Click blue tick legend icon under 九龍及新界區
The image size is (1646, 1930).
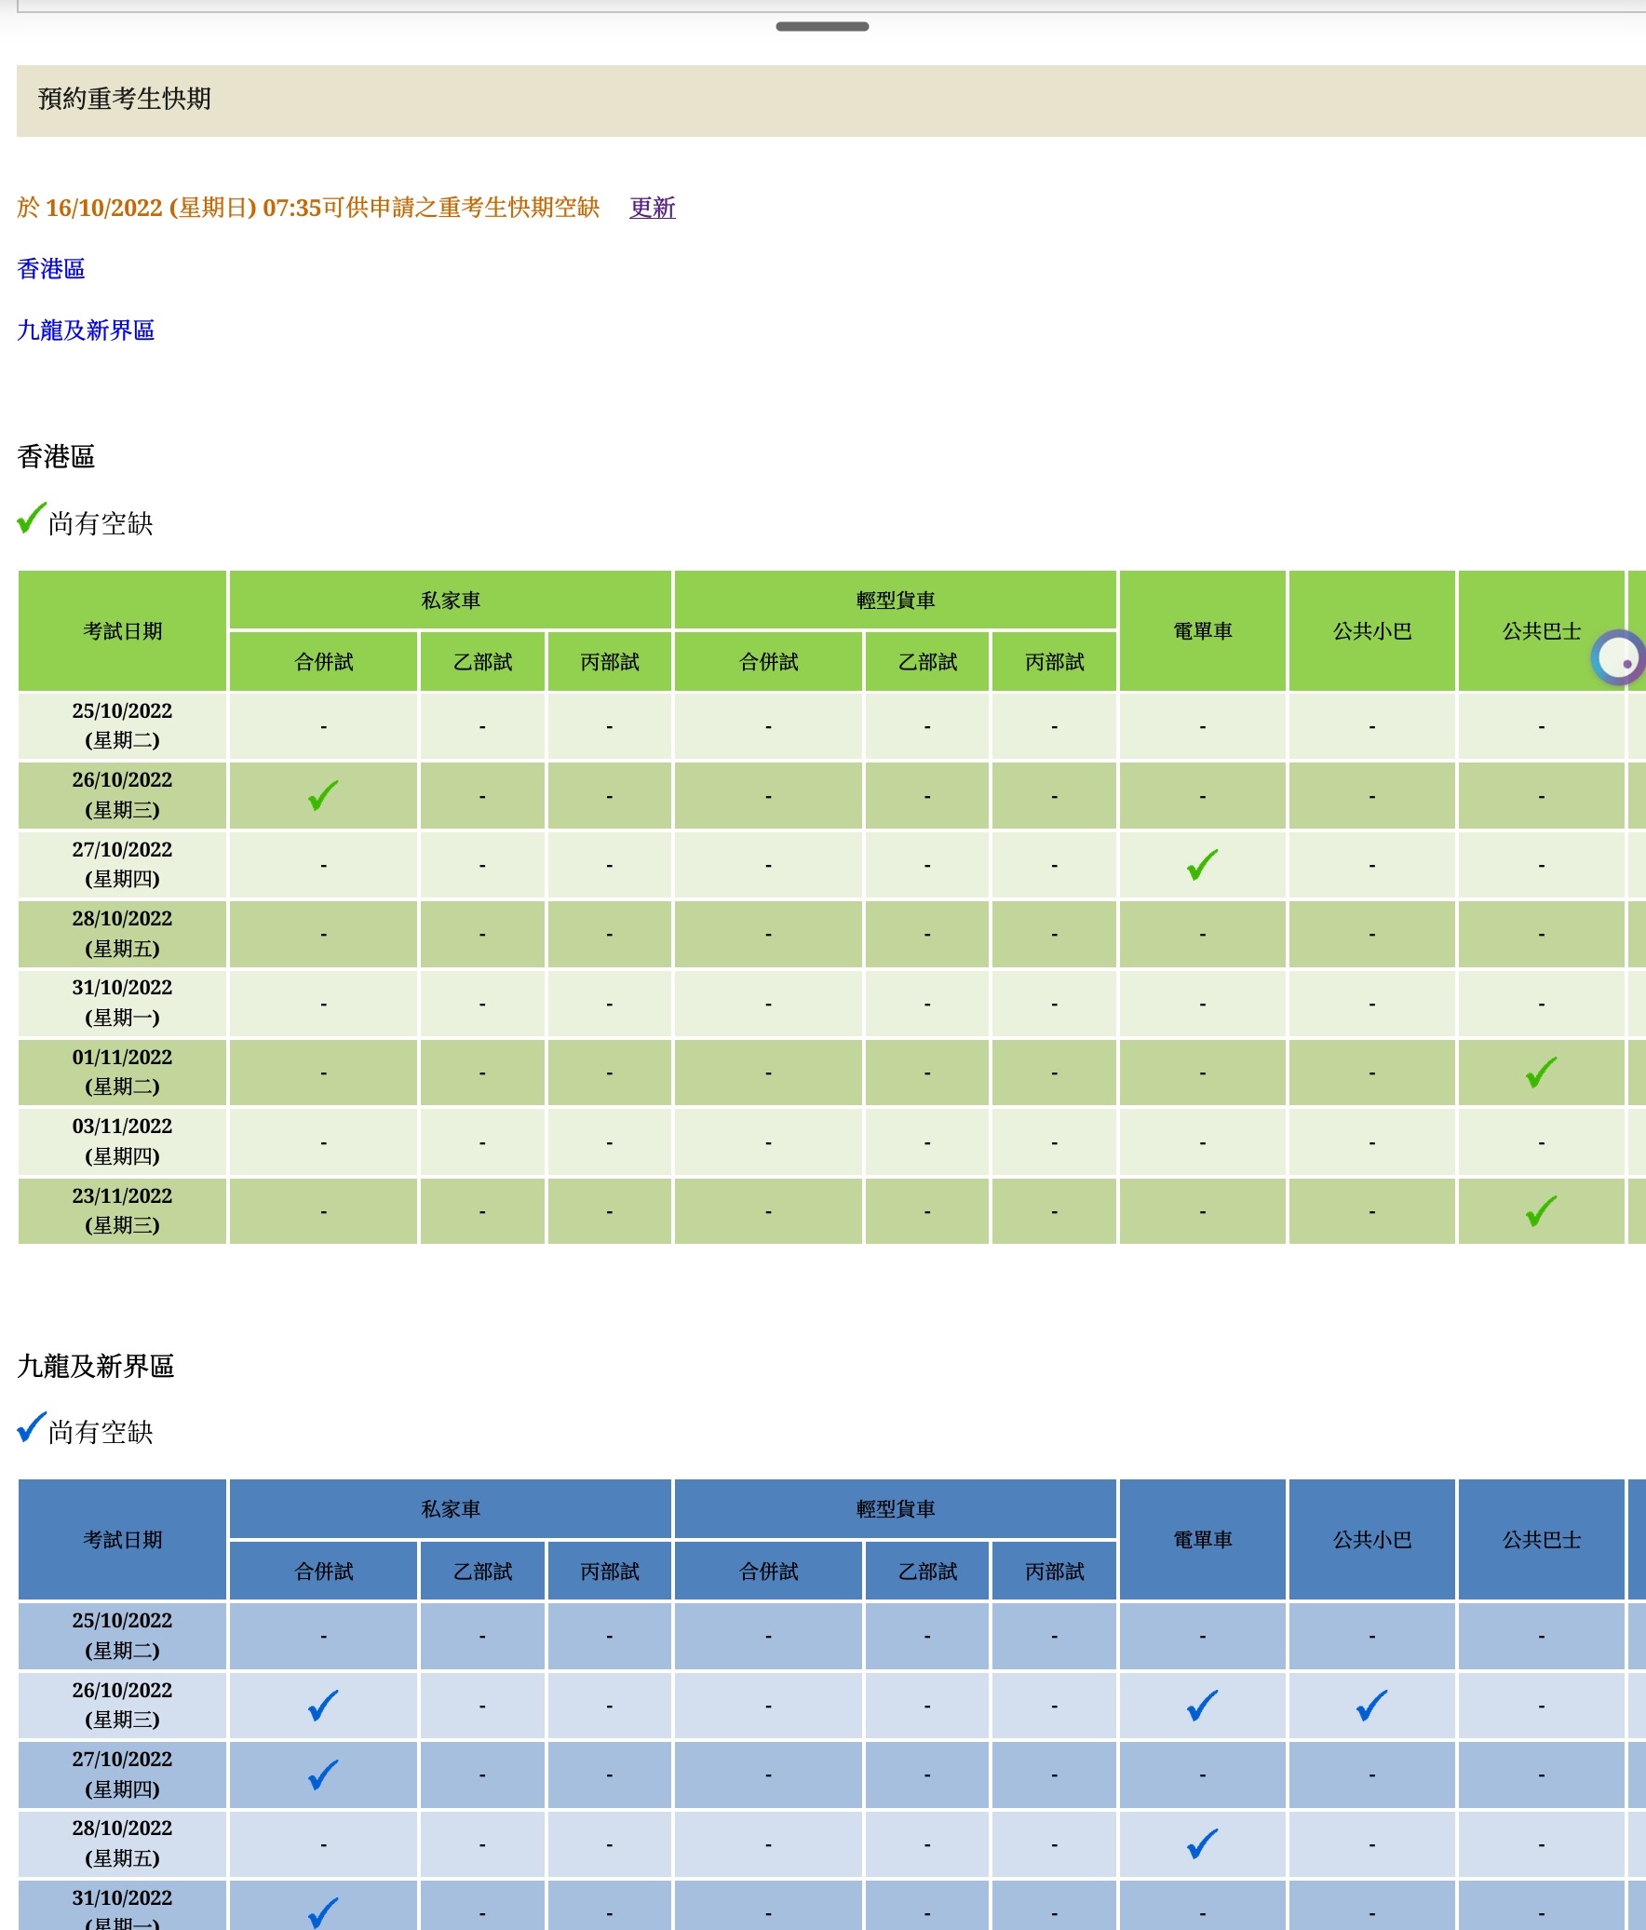(32, 1427)
